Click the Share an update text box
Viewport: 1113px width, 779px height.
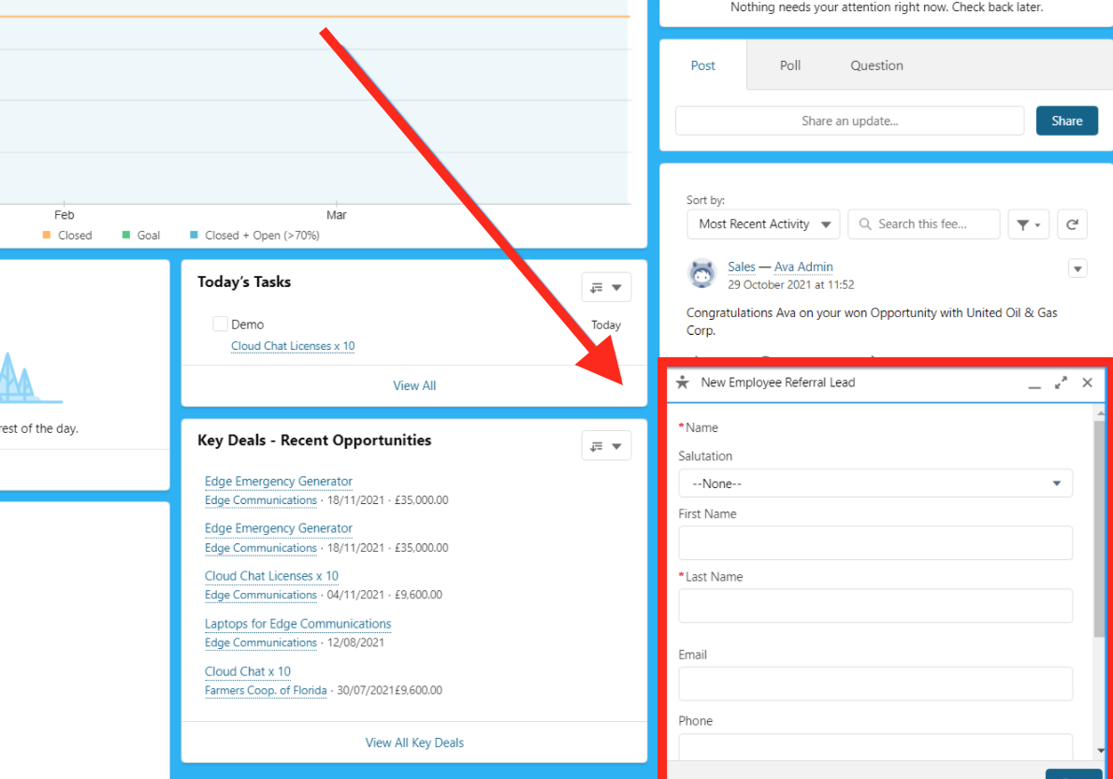point(849,121)
